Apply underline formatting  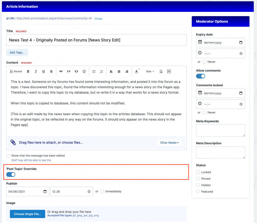point(43,71)
